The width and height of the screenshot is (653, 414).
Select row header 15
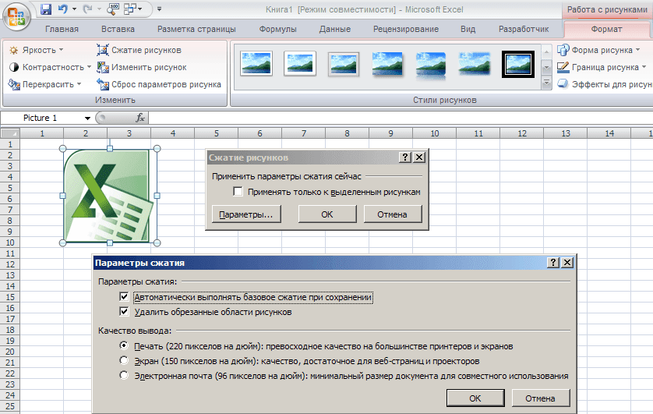coord(10,297)
